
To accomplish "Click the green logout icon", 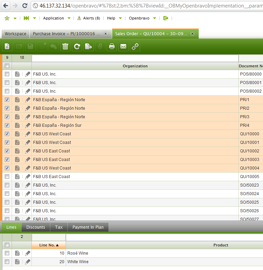I will click(x=166, y=18).
